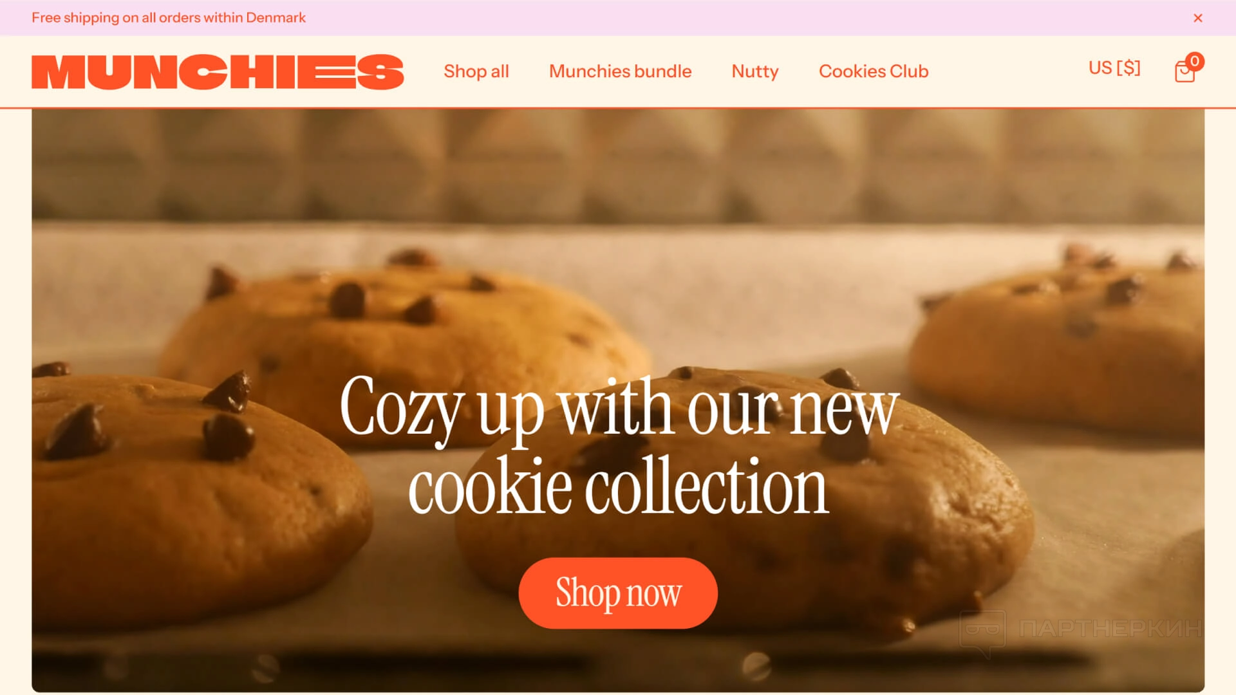Open the shopping bag cart icon
Viewport: 1236px width, 695px height.
coord(1184,72)
